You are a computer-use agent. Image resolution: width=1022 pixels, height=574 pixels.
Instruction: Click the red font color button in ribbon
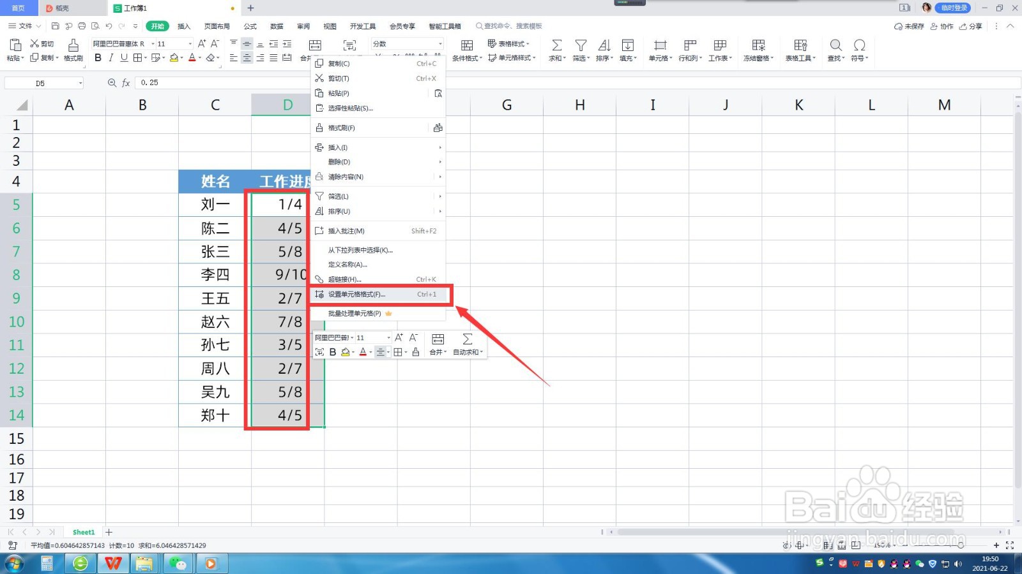pos(192,58)
